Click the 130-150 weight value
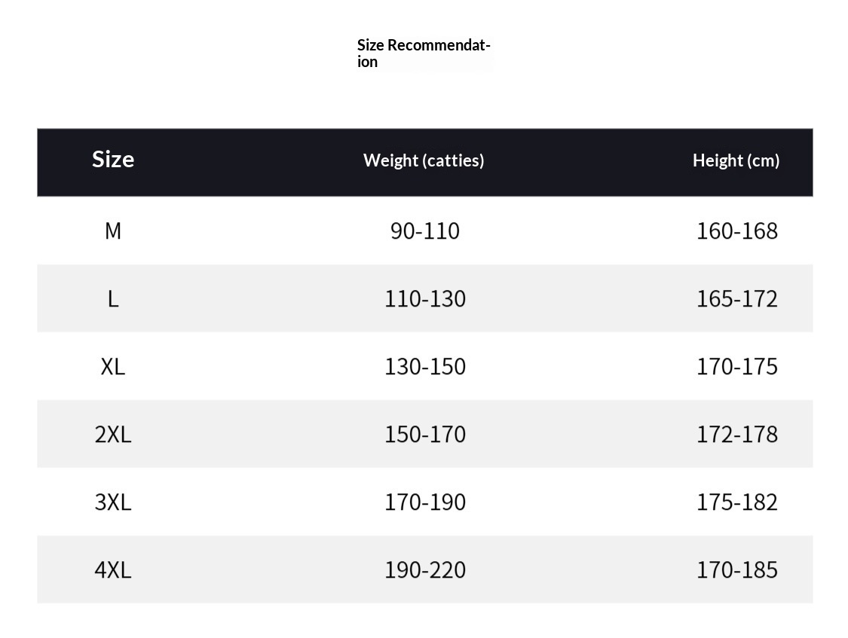 pyautogui.click(x=425, y=366)
